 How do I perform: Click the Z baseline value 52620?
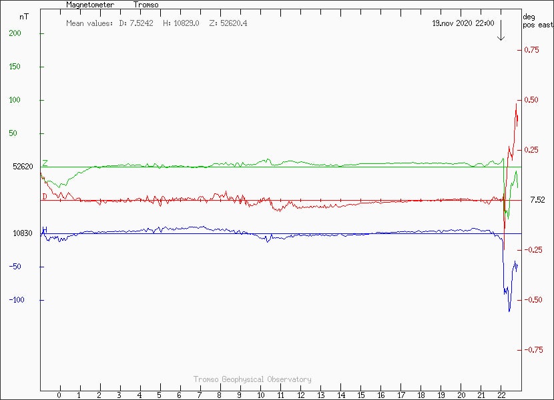click(x=23, y=166)
